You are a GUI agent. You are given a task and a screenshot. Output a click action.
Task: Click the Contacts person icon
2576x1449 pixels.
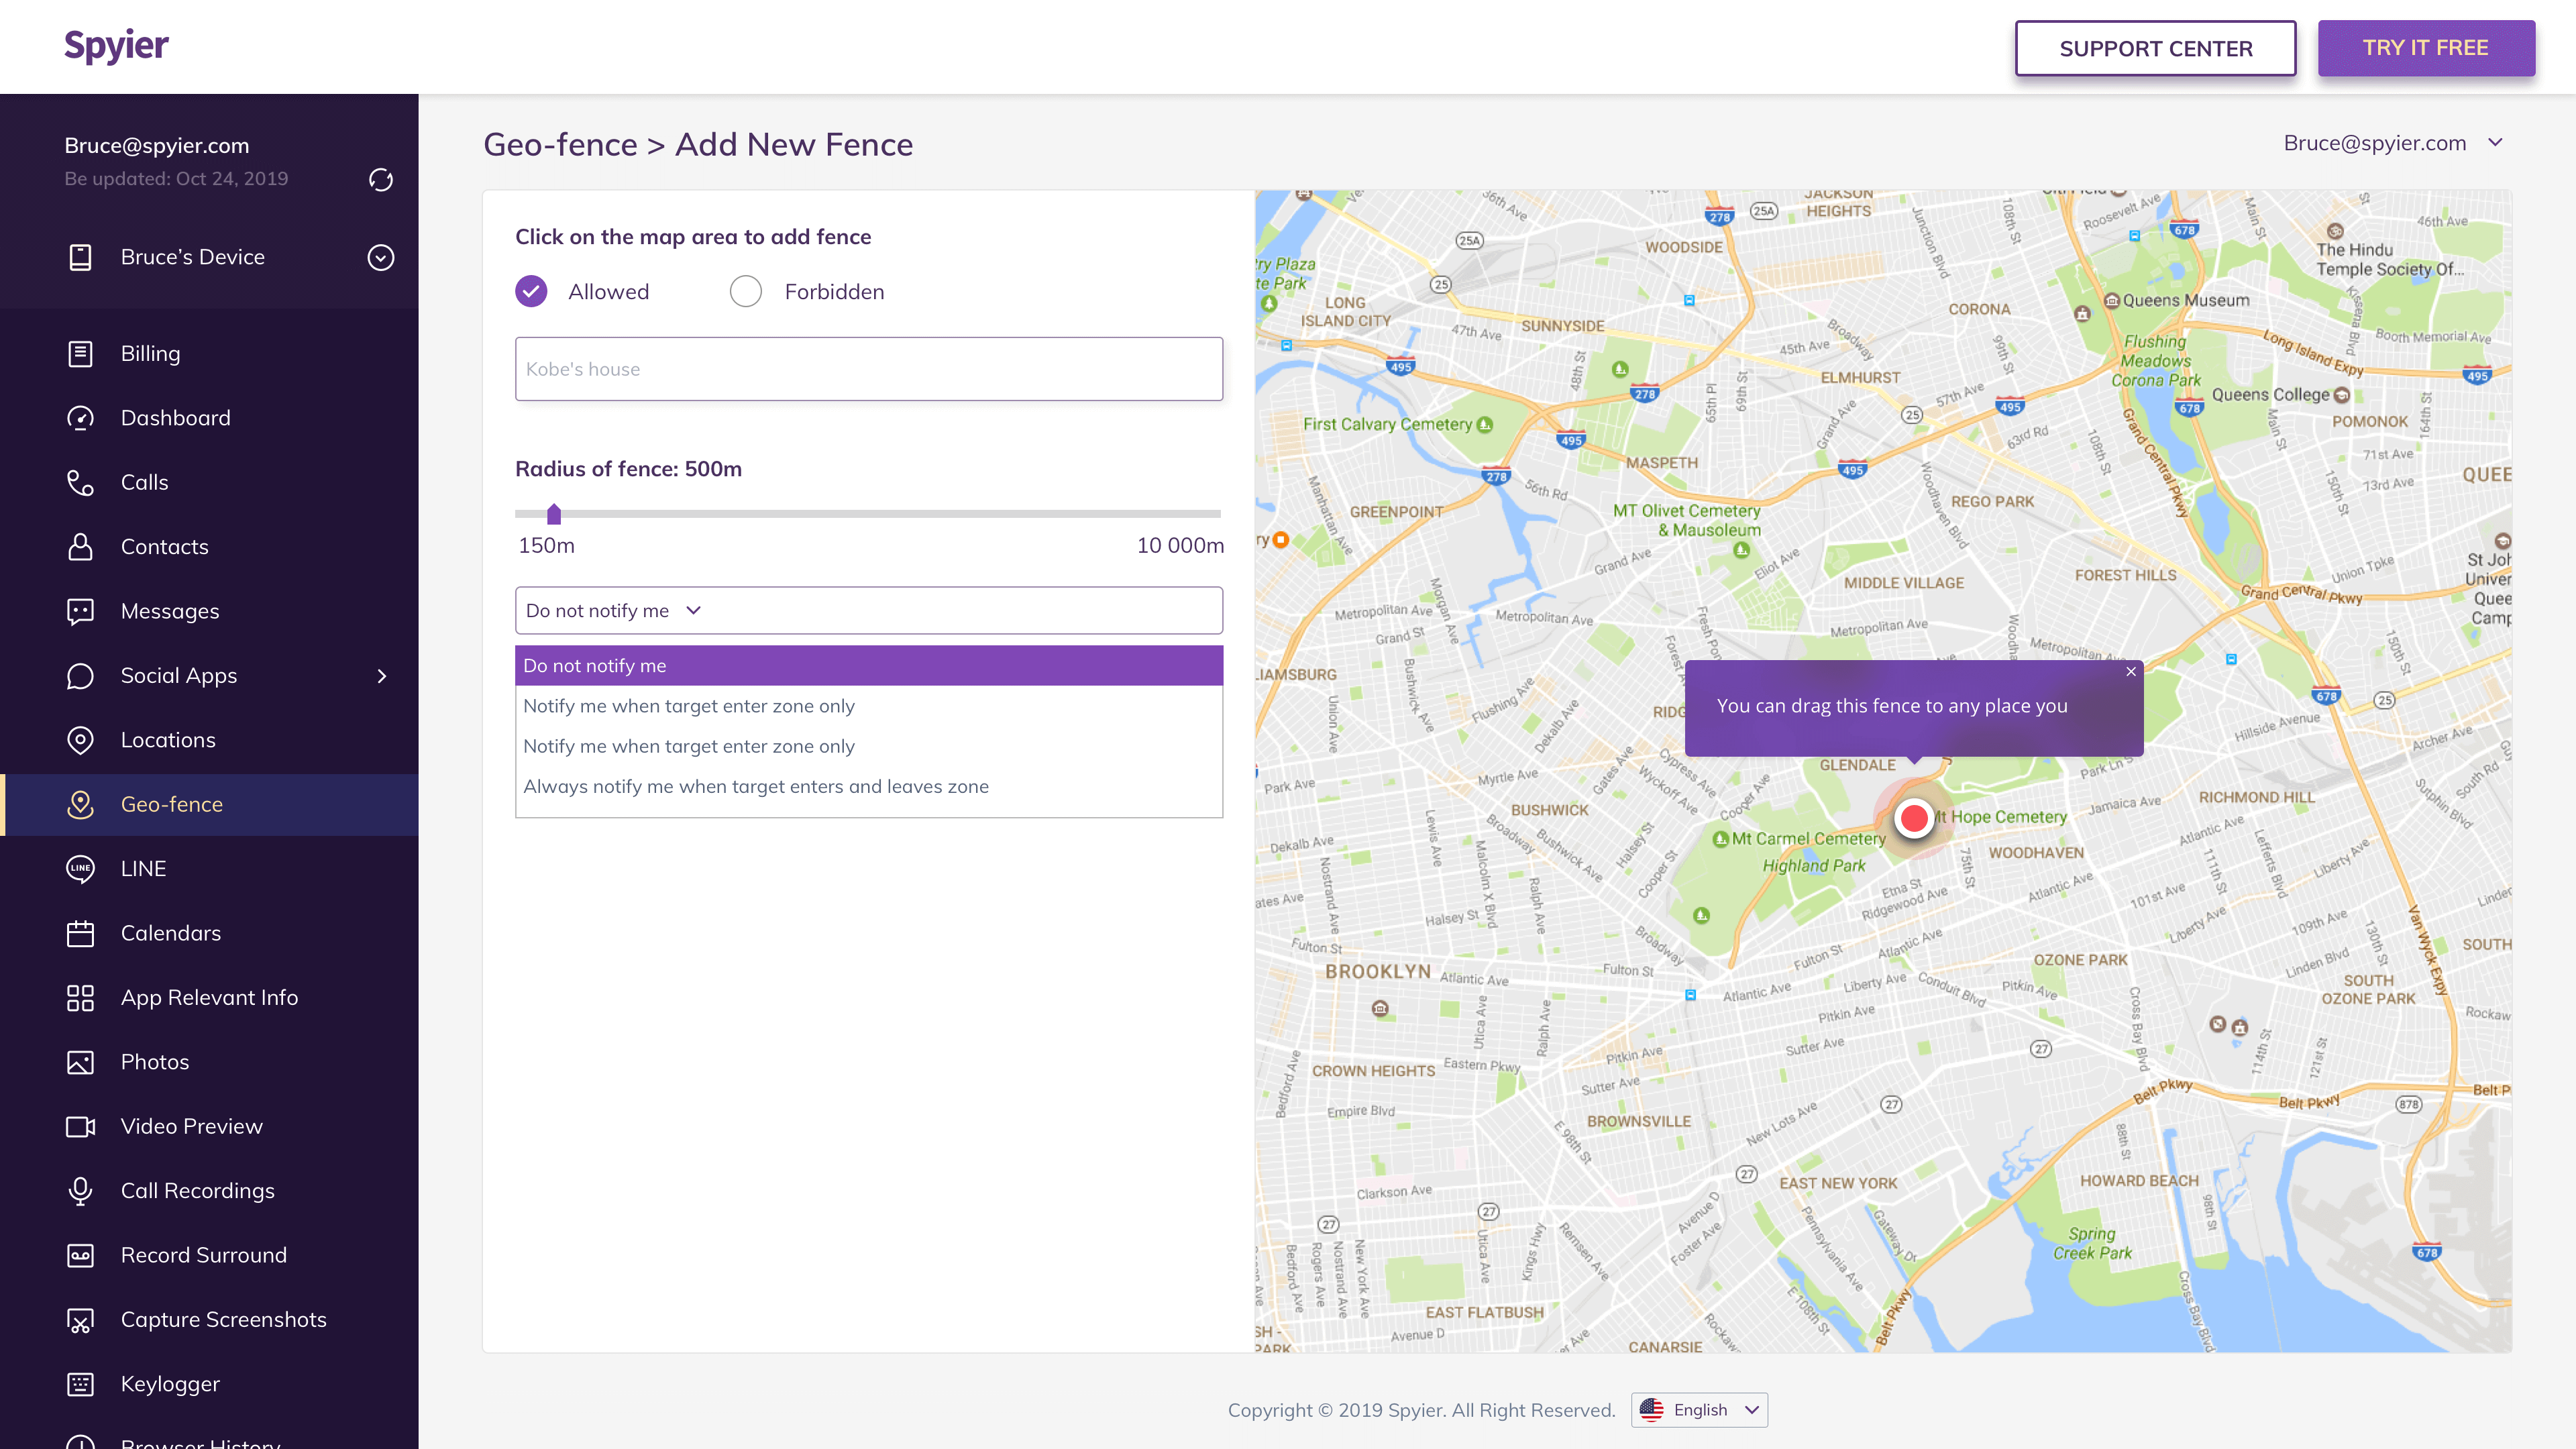pos(80,547)
